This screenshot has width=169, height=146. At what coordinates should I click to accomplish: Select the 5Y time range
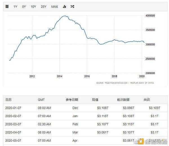tap(24, 7)
